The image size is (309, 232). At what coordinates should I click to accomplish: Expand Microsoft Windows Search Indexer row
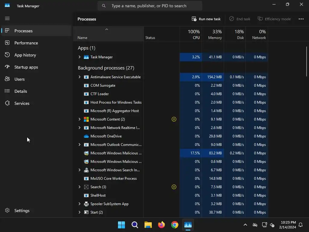click(79, 170)
